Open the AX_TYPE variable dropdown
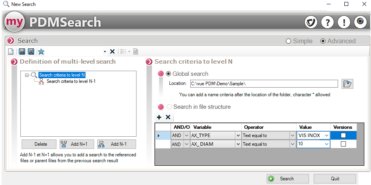The width and height of the screenshot is (371, 185). click(238, 136)
